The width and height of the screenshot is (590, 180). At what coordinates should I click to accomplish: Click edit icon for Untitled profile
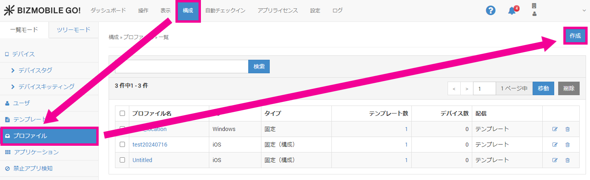click(555, 160)
